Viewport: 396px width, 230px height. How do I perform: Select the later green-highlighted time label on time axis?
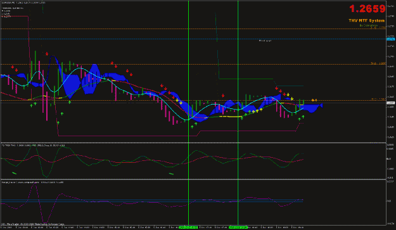click(x=238, y=227)
